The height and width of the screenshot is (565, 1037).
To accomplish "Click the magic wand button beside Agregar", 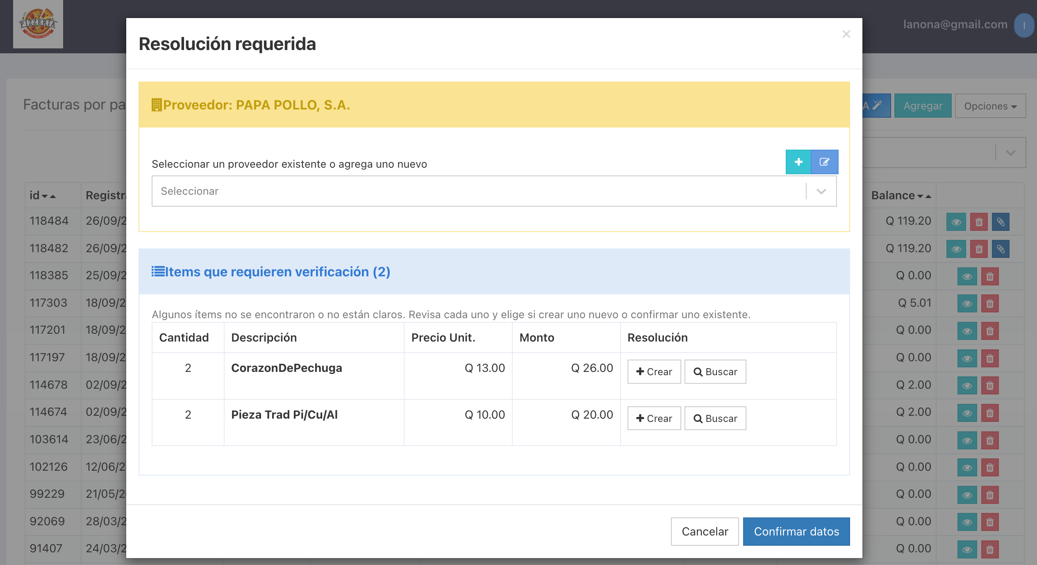I will tap(876, 106).
